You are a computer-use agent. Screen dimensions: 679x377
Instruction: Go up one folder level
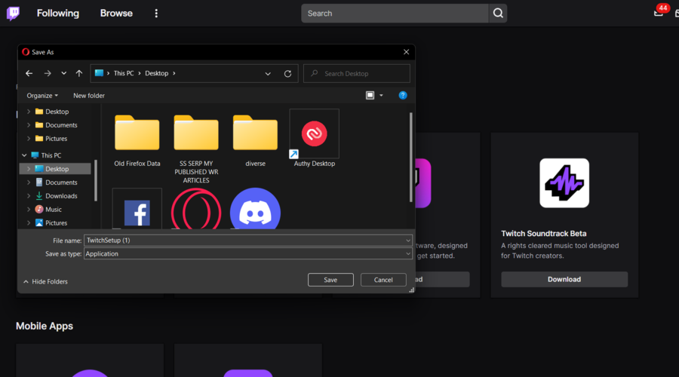tap(78, 74)
